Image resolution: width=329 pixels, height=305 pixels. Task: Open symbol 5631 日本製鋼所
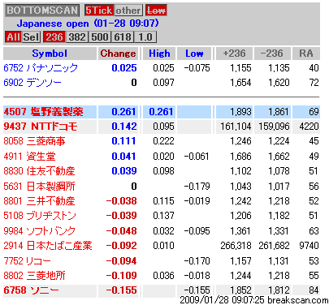pyautogui.click(x=39, y=187)
